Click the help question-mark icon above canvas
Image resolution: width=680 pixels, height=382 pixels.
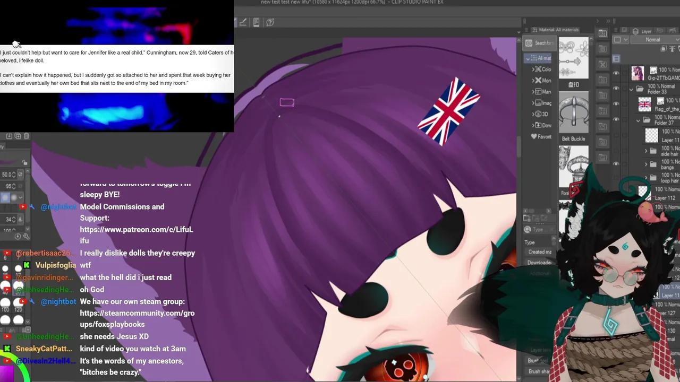tap(270, 22)
